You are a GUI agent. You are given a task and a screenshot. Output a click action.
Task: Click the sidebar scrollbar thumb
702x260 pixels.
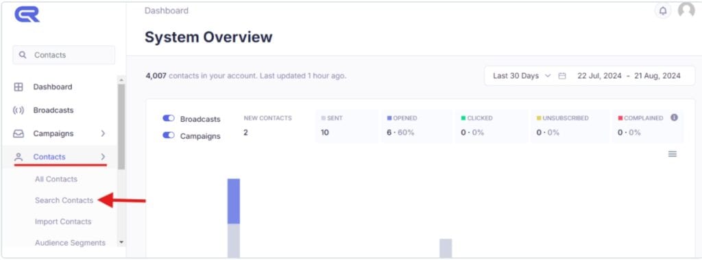tap(121, 127)
